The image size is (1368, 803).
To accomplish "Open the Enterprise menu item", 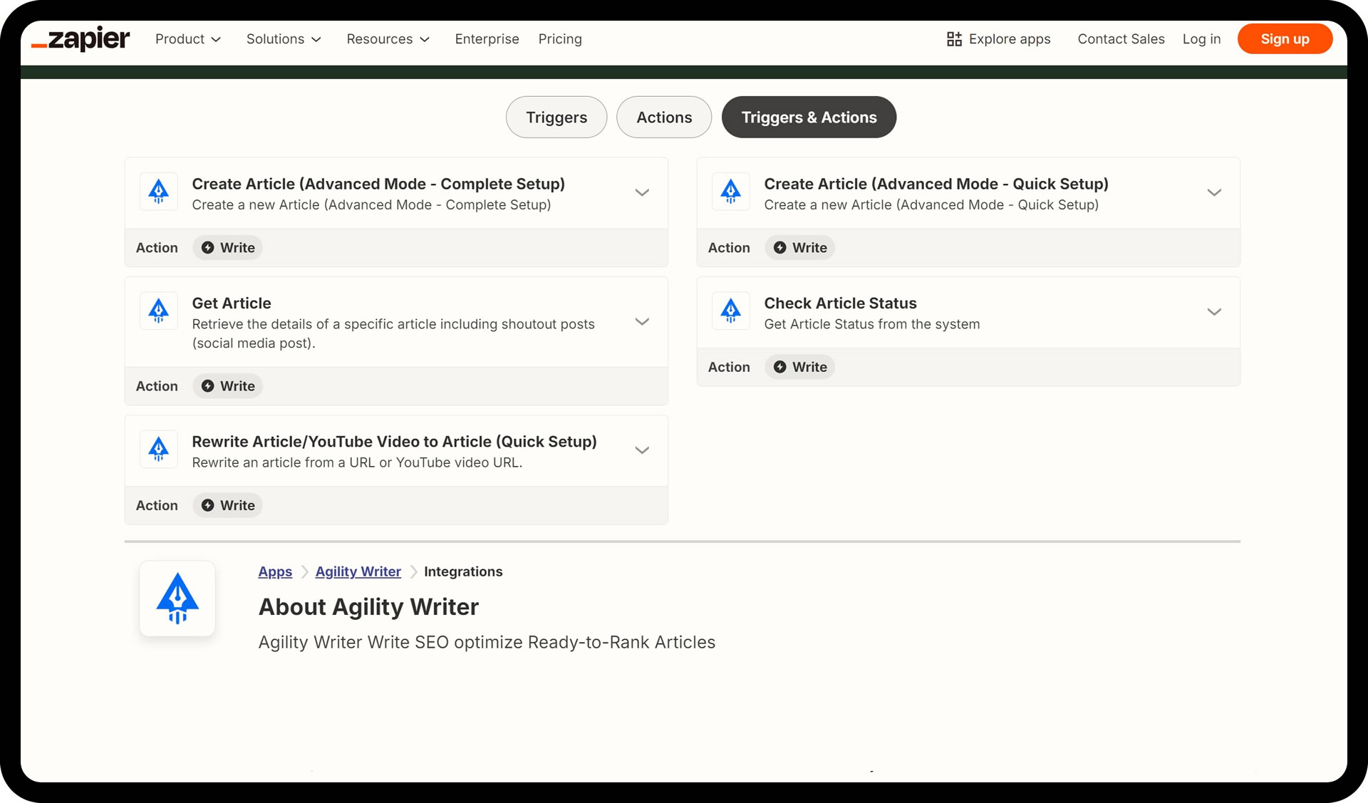I will (487, 39).
